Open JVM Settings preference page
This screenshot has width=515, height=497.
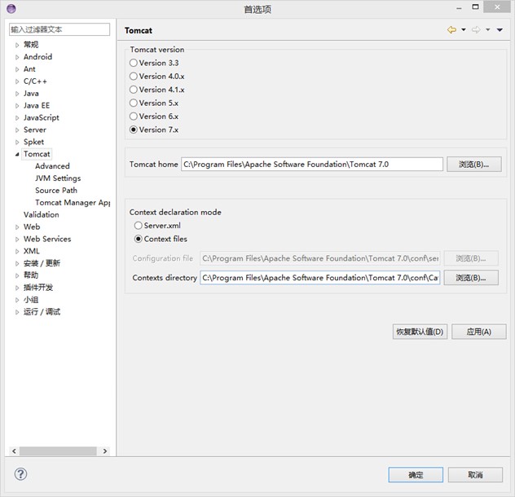tap(58, 178)
